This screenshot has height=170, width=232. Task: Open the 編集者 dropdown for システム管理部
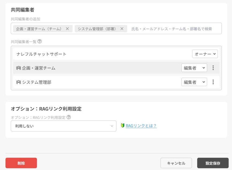(x=194, y=82)
